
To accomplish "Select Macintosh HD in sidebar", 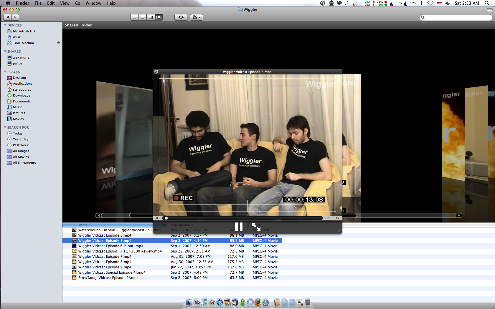I will [x=24, y=31].
